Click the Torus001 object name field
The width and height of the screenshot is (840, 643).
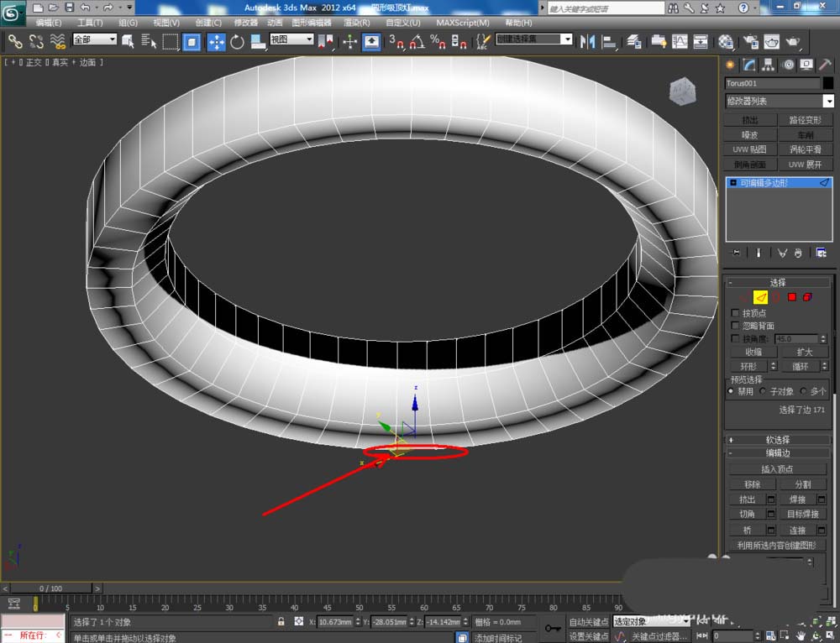click(x=773, y=83)
